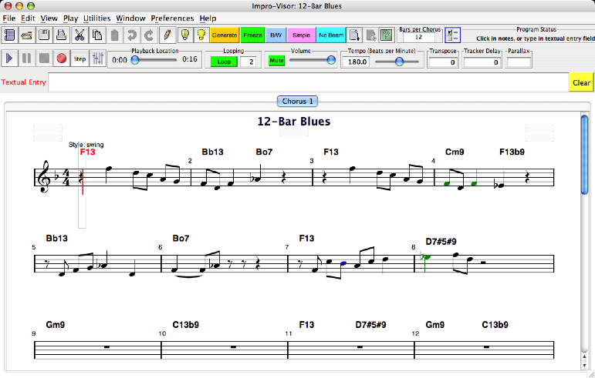Click the yellow Clear button
The image size is (595, 378).
[581, 82]
